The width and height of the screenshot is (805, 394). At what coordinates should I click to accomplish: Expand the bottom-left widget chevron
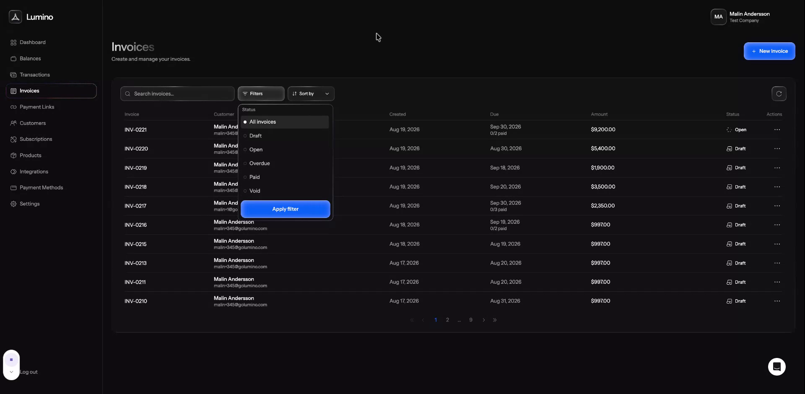(x=11, y=372)
